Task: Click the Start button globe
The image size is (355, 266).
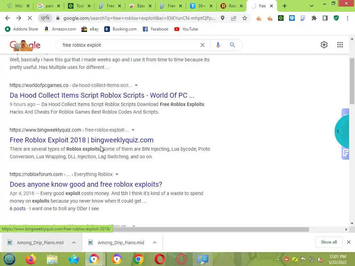Action: [9, 259]
